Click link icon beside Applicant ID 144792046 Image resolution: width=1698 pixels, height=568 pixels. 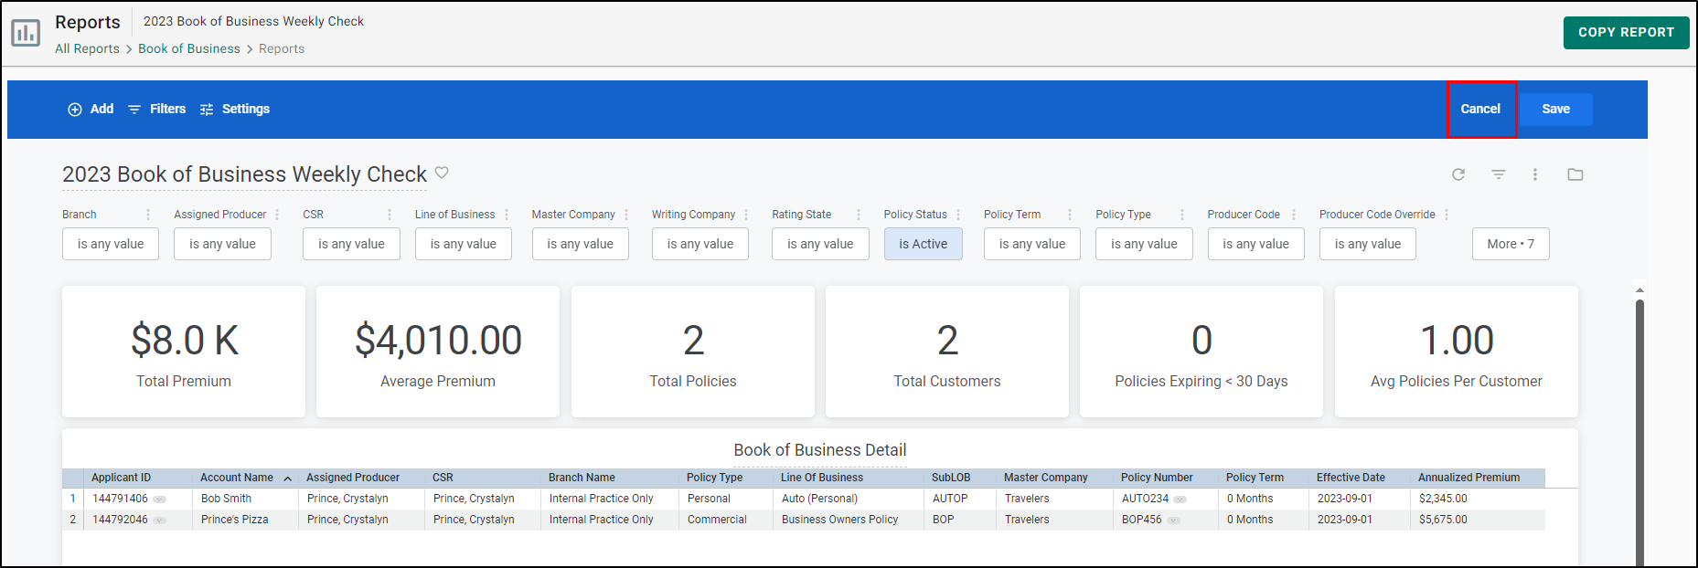coord(160,521)
